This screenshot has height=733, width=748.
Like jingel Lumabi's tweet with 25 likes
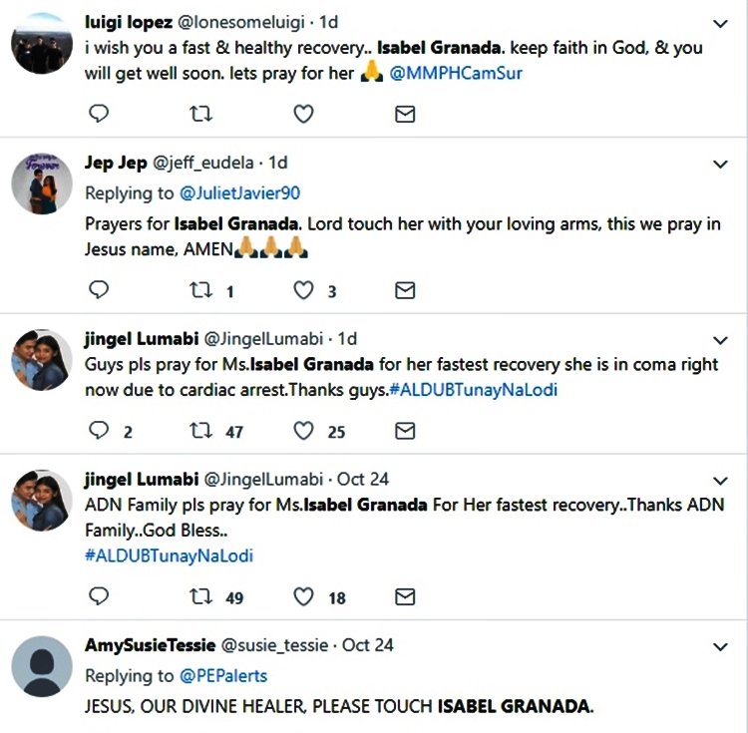[x=304, y=431]
